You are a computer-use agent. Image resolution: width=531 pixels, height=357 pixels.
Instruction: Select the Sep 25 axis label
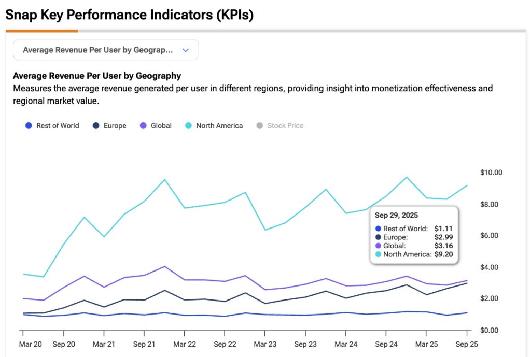(466, 344)
